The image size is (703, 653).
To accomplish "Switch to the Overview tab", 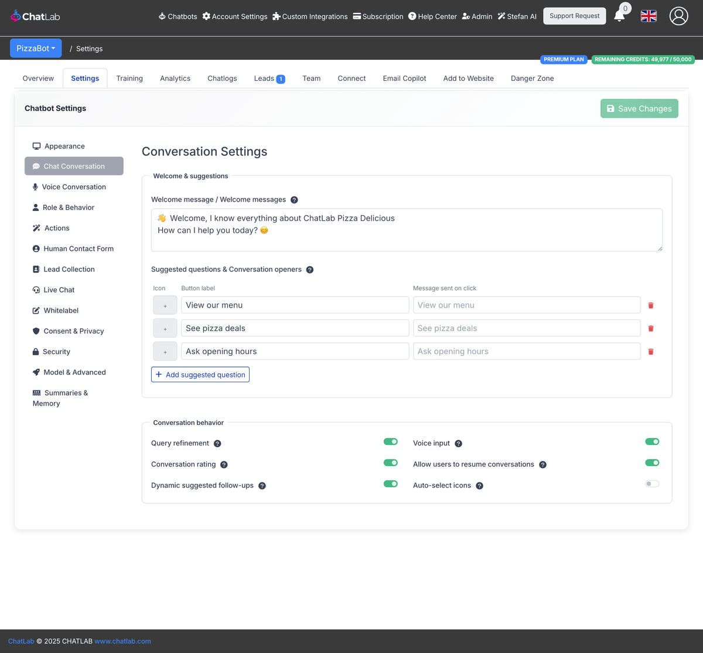I will click(38, 79).
